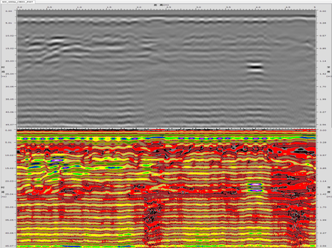332x248 pixels.
Task: Click the 1.0 mark on the distance ruler
Action: point(79,8)
